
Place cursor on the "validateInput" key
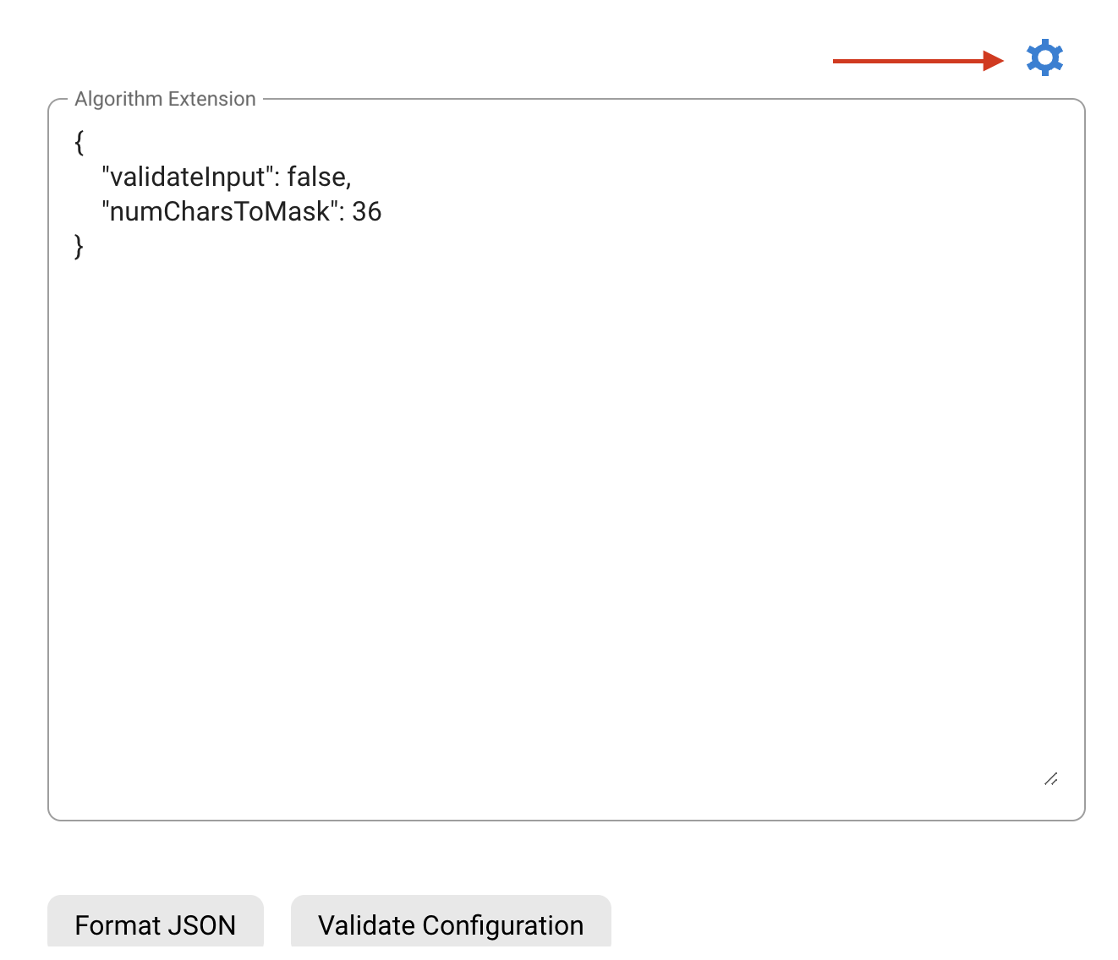click(x=189, y=177)
